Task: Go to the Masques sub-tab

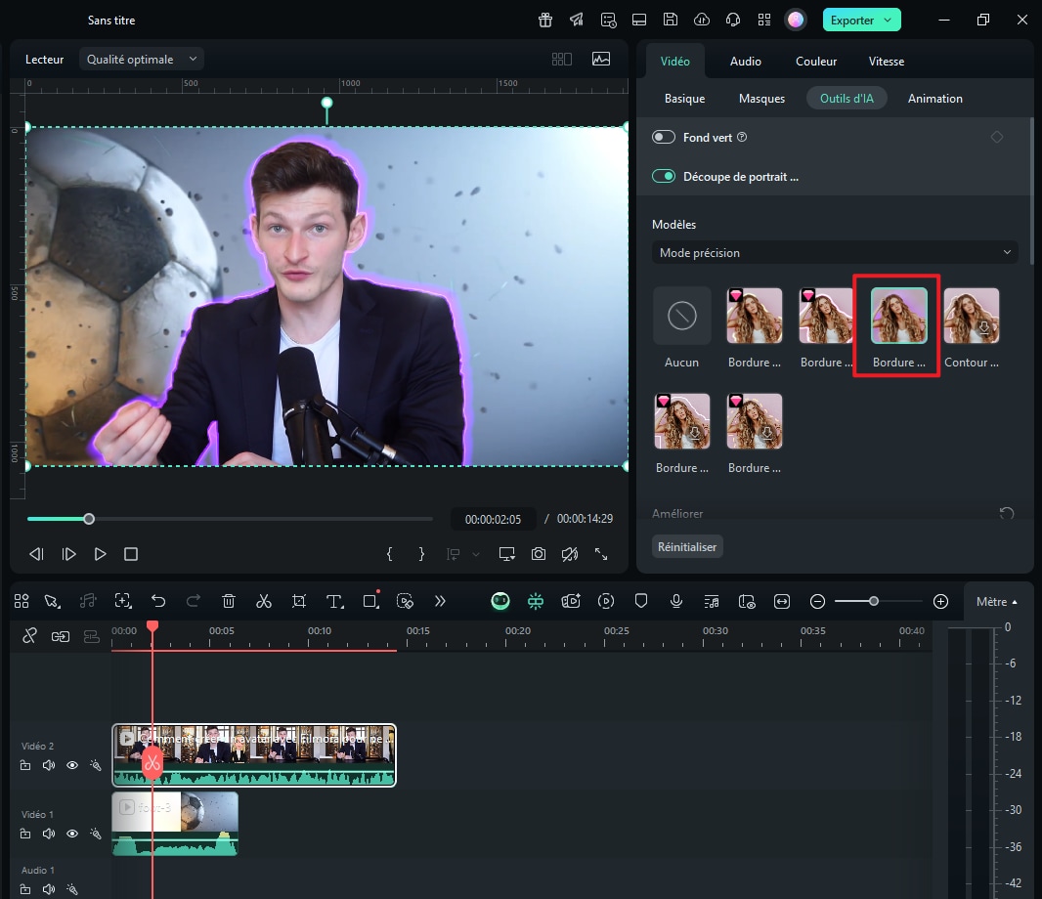Action: coord(761,99)
